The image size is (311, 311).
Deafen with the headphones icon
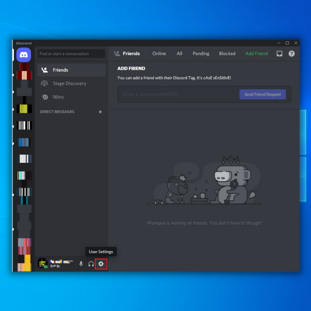pos(91,264)
